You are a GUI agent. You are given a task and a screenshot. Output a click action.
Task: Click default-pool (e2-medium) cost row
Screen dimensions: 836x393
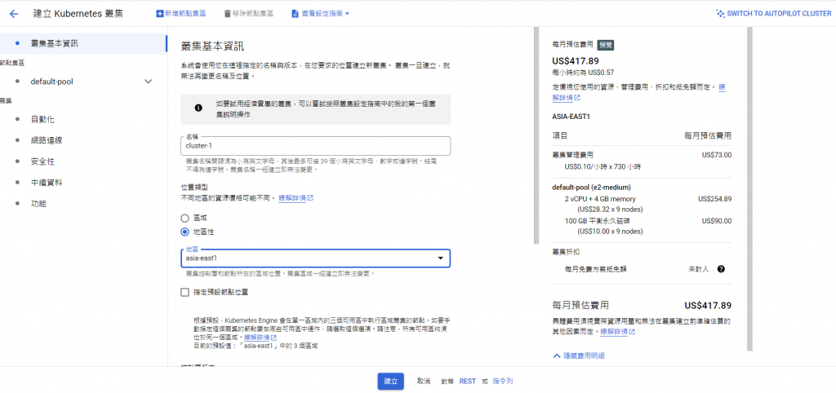(592, 188)
